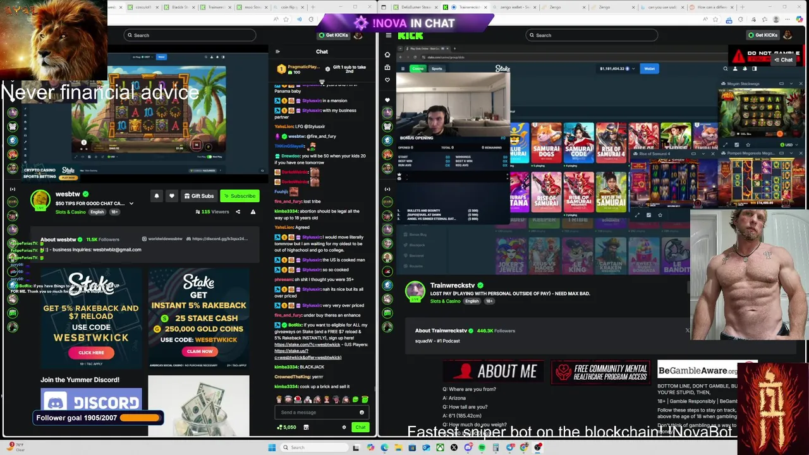Image resolution: width=809 pixels, height=455 pixels.
Task: Click the 115 Viewers count
Action: (212, 212)
